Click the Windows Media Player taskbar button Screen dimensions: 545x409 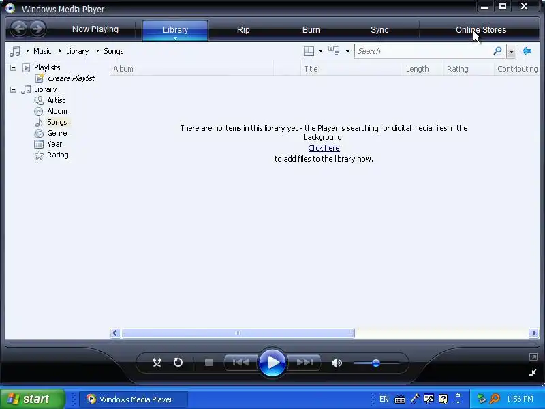(134, 399)
